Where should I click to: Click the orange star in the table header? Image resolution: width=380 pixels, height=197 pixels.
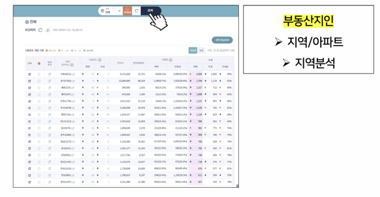coord(39,63)
